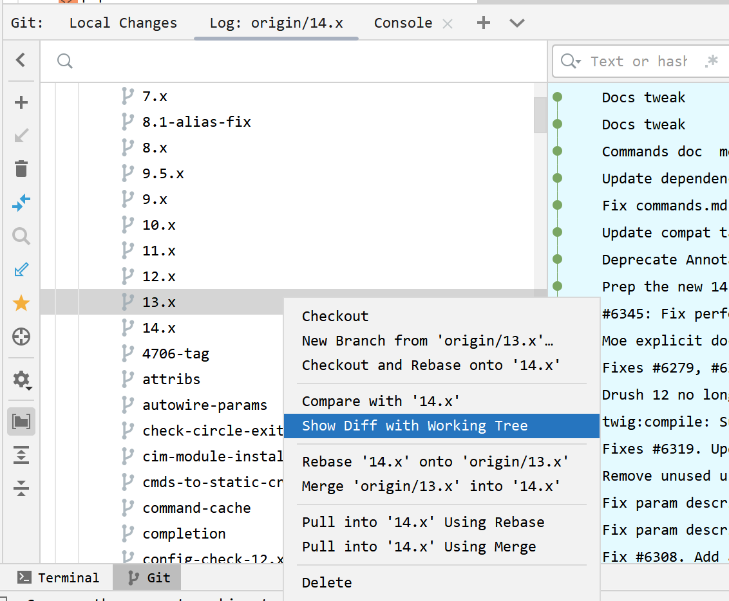Select commit 'Prep the new 14'

click(x=664, y=286)
